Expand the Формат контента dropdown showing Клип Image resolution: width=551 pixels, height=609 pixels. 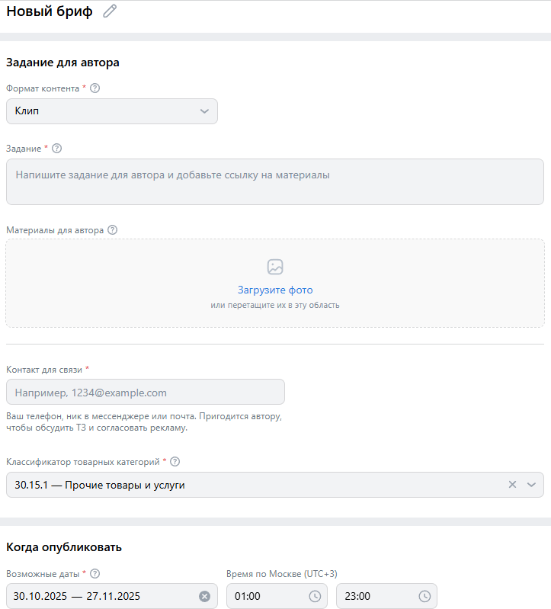112,111
